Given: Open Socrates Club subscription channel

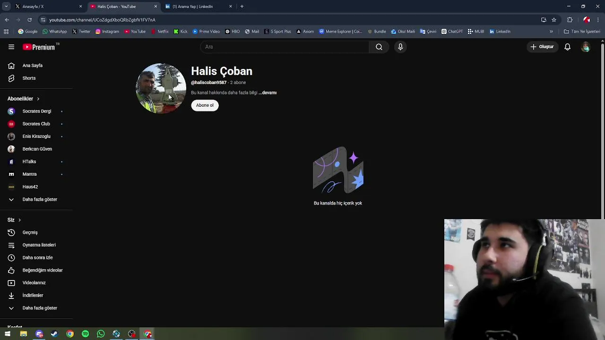Looking at the screenshot, I should (36, 124).
